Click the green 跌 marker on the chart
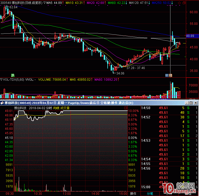199x196 pixels. tap(13, 75)
